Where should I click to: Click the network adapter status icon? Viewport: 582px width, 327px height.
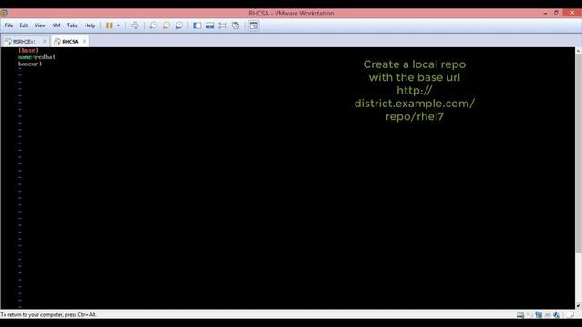coord(538,315)
